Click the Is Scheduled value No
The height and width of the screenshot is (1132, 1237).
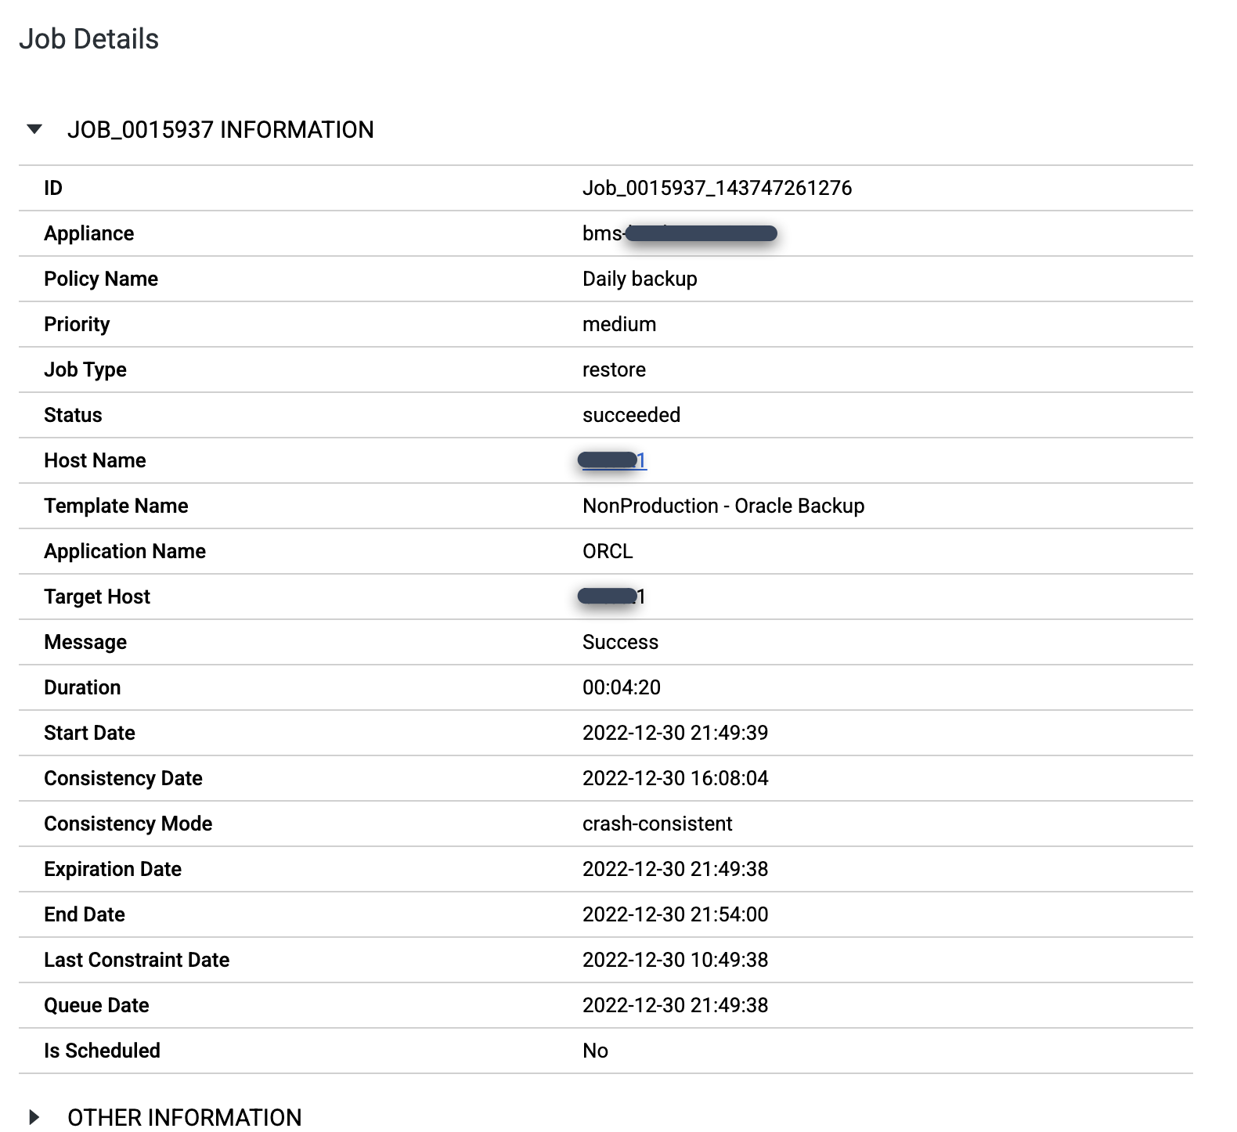[595, 1051]
